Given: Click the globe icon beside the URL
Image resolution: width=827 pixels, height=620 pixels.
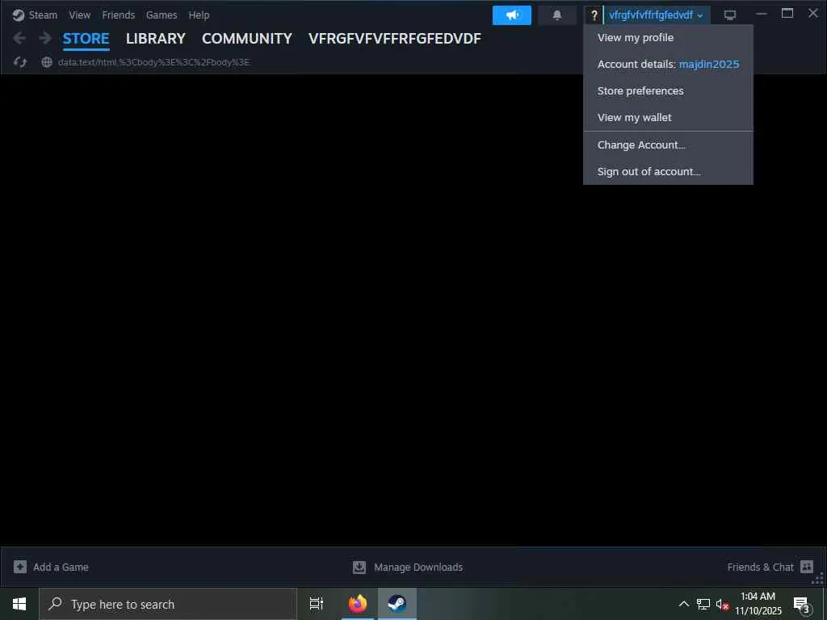Looking at the screenshot, I should click(x=47, y=62).
